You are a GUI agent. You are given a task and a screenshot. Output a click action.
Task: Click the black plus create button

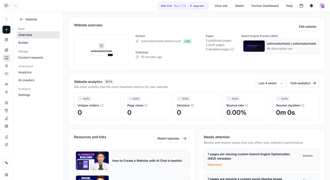(6, 30)
